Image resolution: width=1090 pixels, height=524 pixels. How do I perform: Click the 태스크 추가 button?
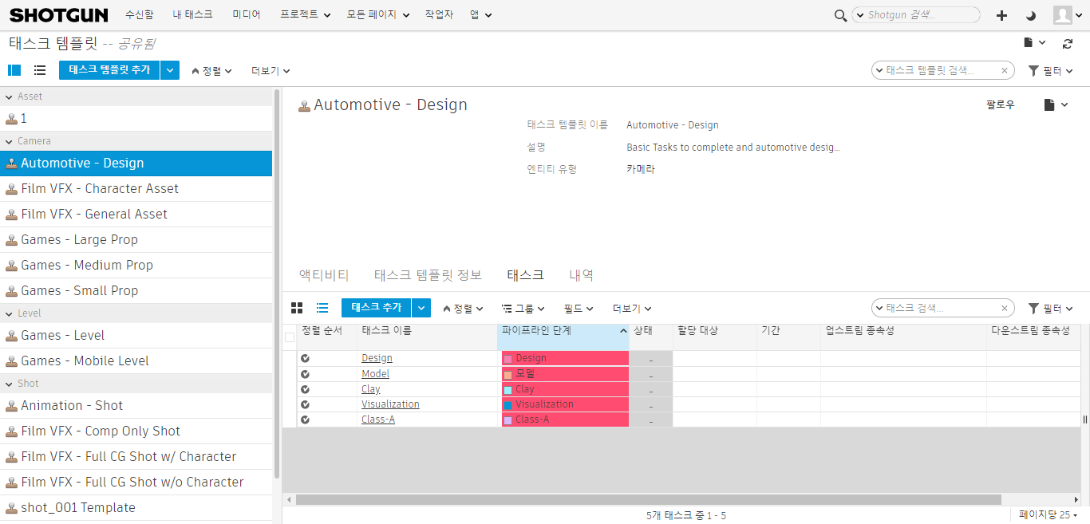tap(377, 308)
